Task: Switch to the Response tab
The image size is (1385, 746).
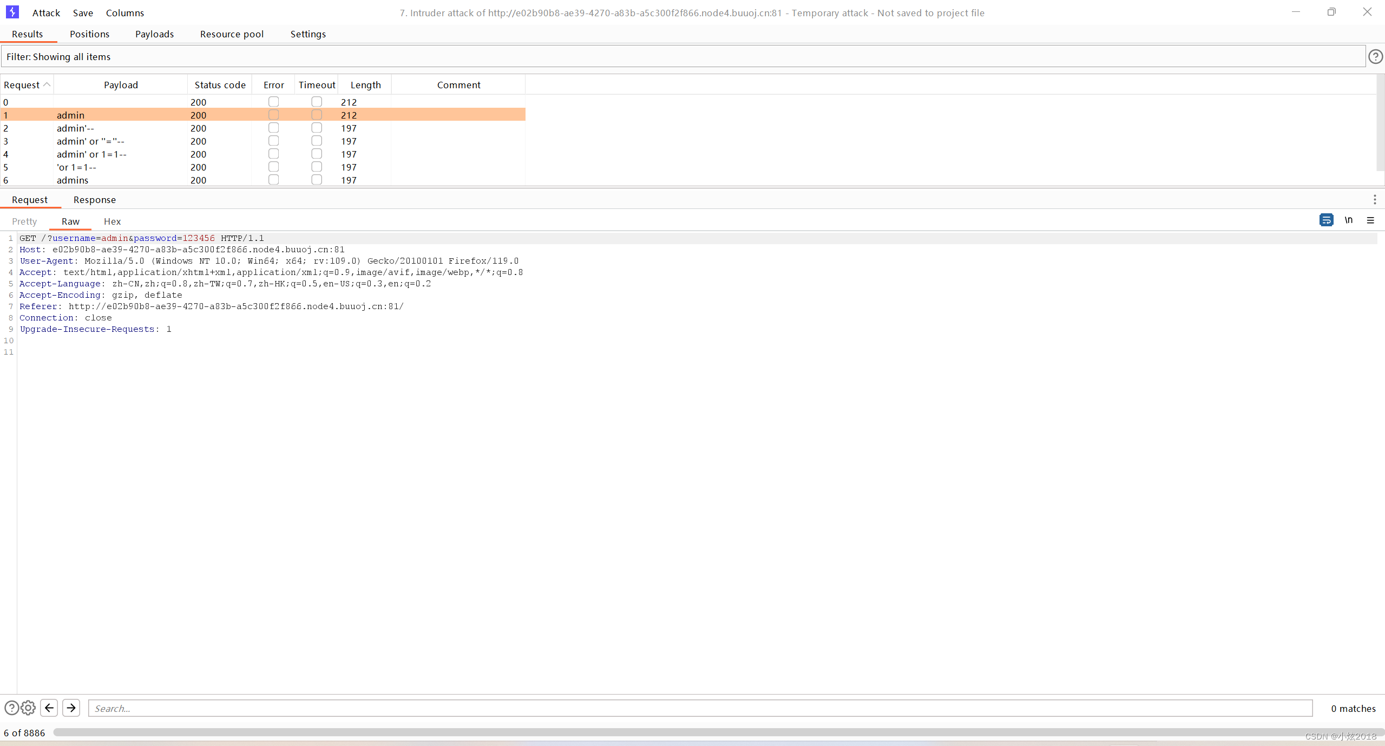Action: pyautogui.click(x=95, y=200)
